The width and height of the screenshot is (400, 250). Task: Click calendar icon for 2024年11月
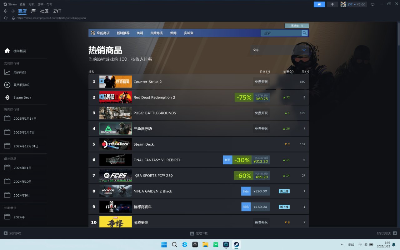[7, 168]
